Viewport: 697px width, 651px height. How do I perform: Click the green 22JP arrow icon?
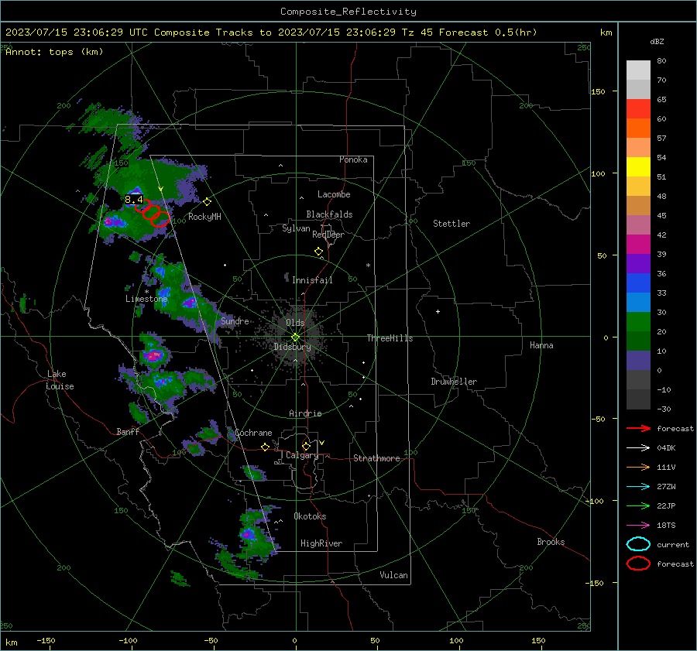[638, 505]
